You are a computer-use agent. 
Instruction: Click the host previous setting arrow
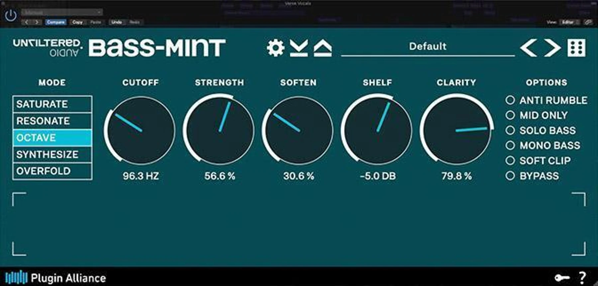point(27,22)
